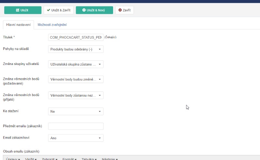The width and height of the screenshot is (260, 160).
Task: Click the plus icon on Uložit & Nový
Action: 84,10
